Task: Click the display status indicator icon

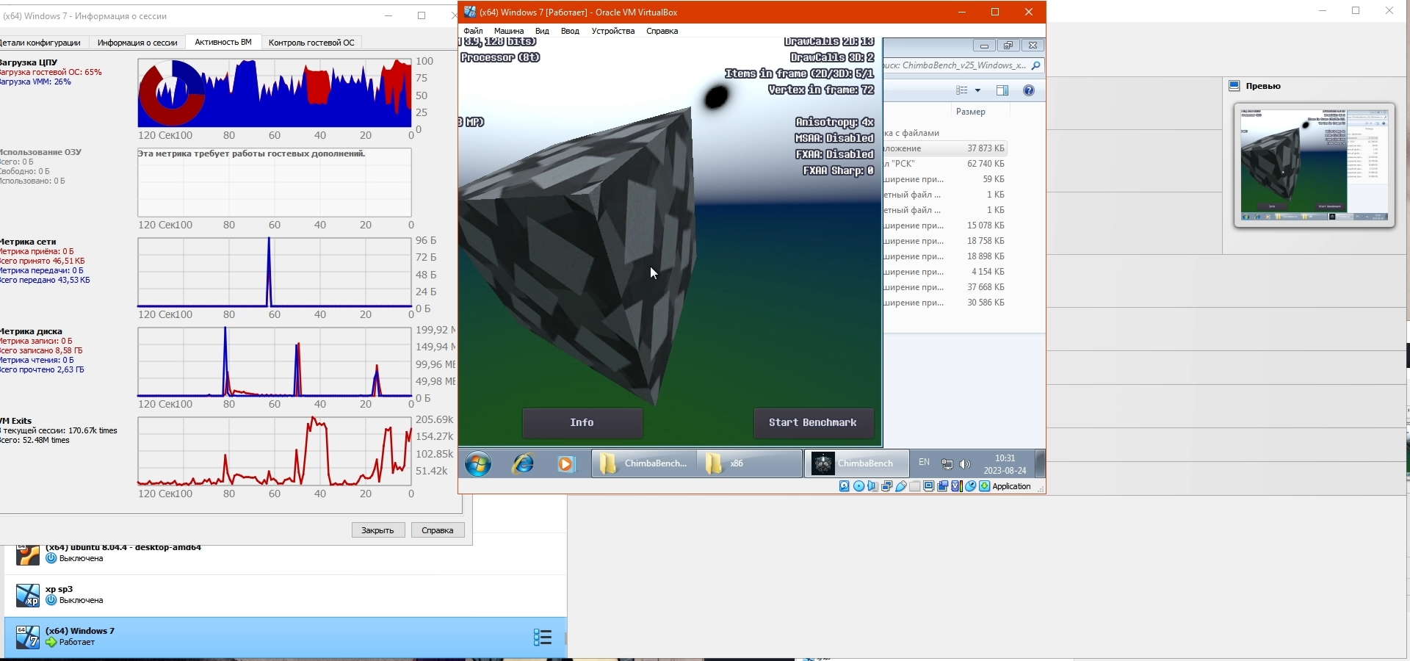Action: click(x=928, y=486)
